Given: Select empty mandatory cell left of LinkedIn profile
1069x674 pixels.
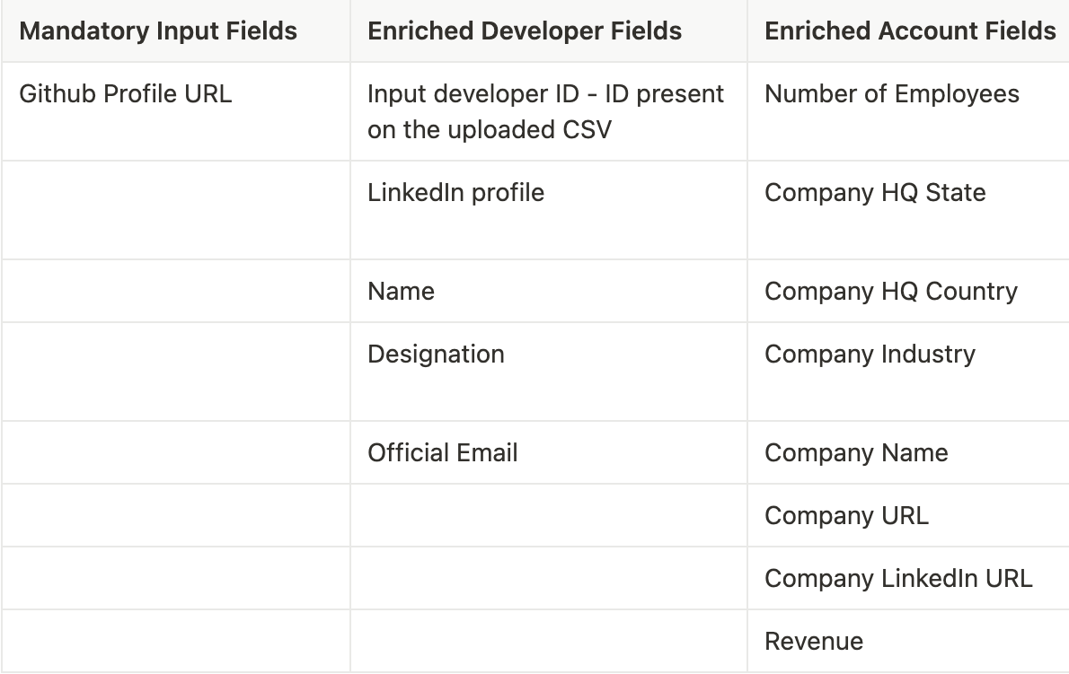Looking at the screenshot, I should click(x=175, y=210).
